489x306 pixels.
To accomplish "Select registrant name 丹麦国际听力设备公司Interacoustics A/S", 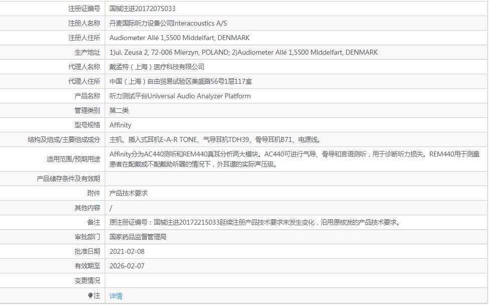I will (x=168, y=24).
